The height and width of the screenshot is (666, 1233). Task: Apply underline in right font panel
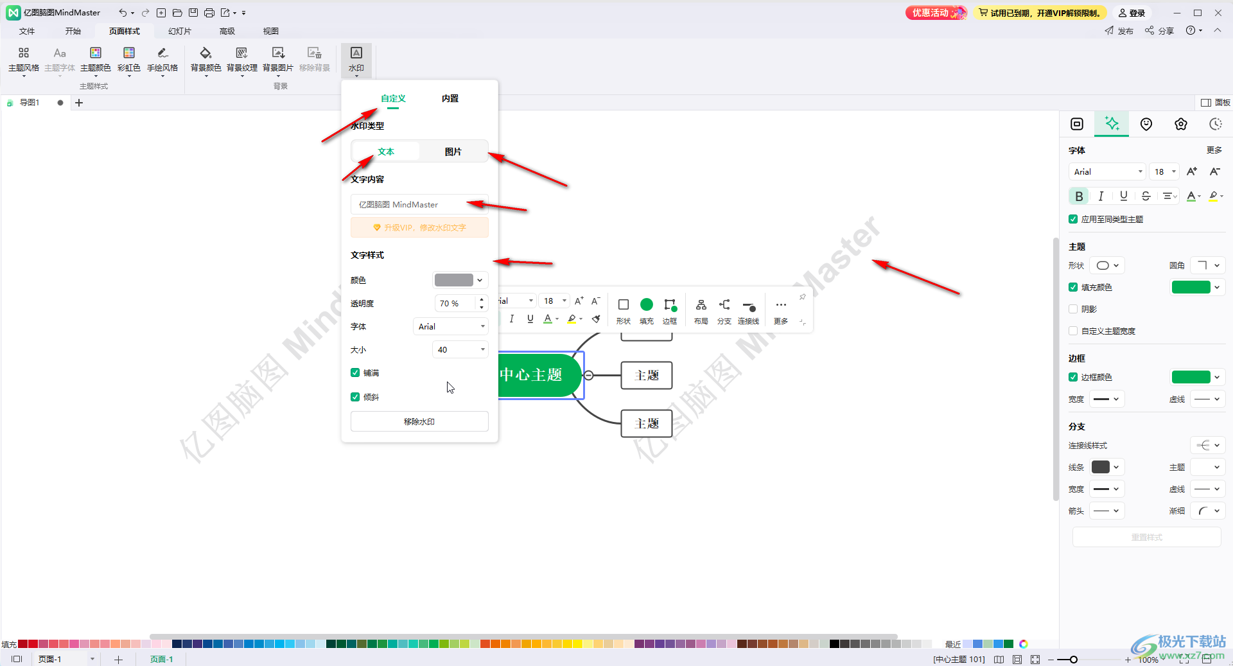(1123, 196)
